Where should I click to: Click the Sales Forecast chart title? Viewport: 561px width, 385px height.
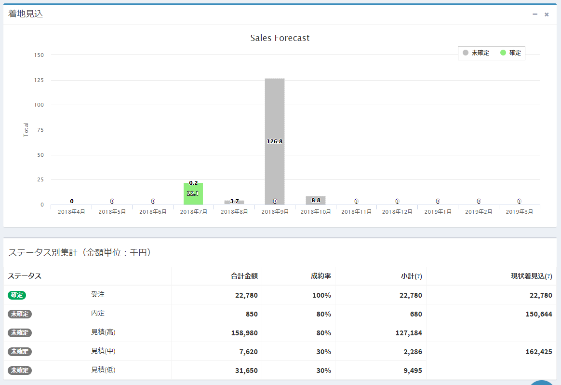(280, 38)
